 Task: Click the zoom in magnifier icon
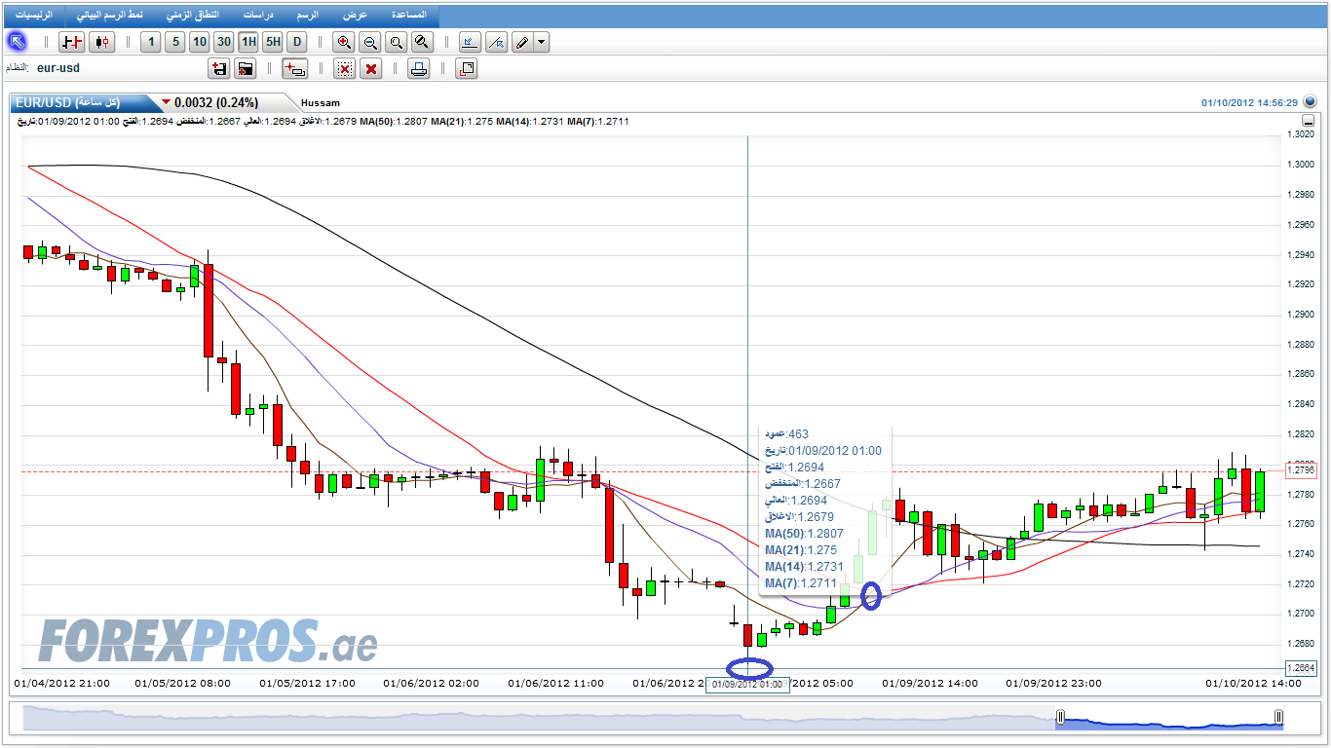point(343,42)
